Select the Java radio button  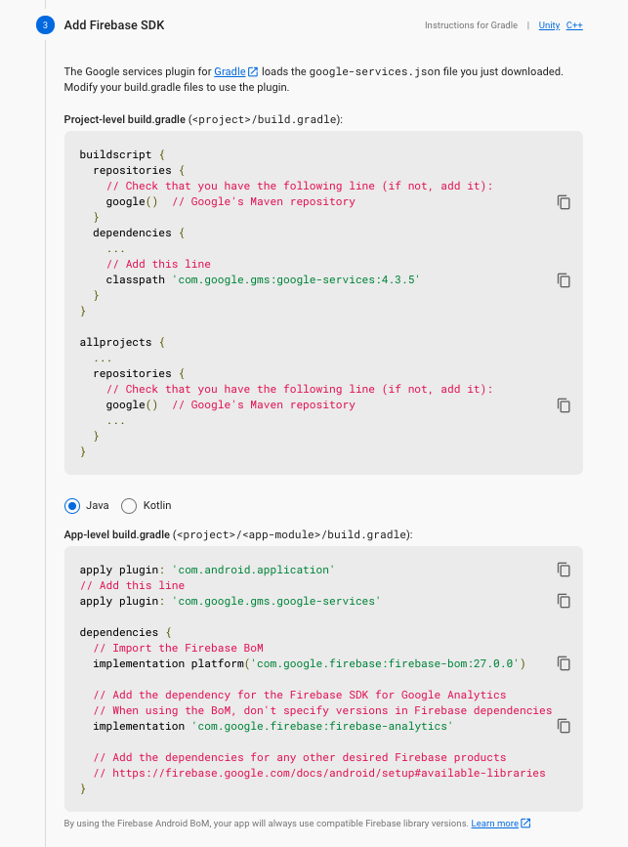(x=72, y=506)
